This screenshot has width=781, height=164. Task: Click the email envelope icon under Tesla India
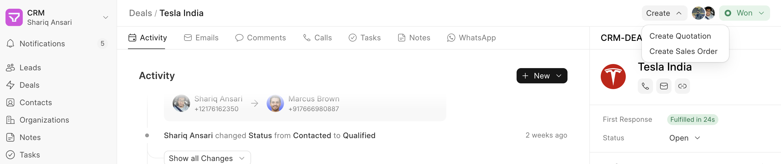click(664, 86)
